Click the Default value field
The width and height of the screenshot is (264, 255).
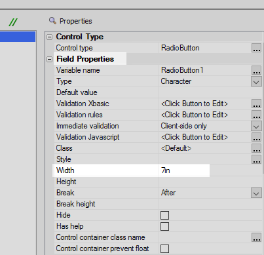tap(210, 92)
